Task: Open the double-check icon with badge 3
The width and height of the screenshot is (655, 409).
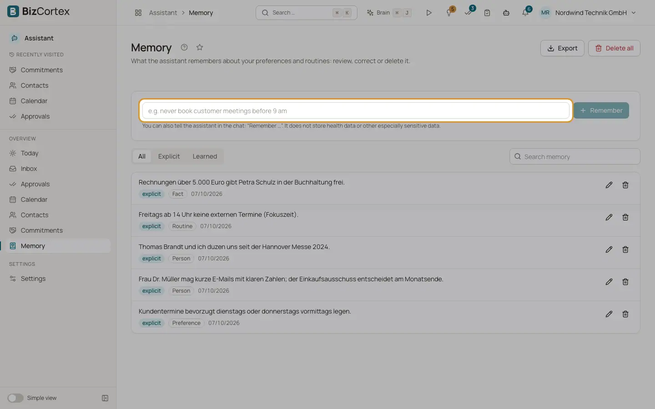Action: tap(469, 12)
